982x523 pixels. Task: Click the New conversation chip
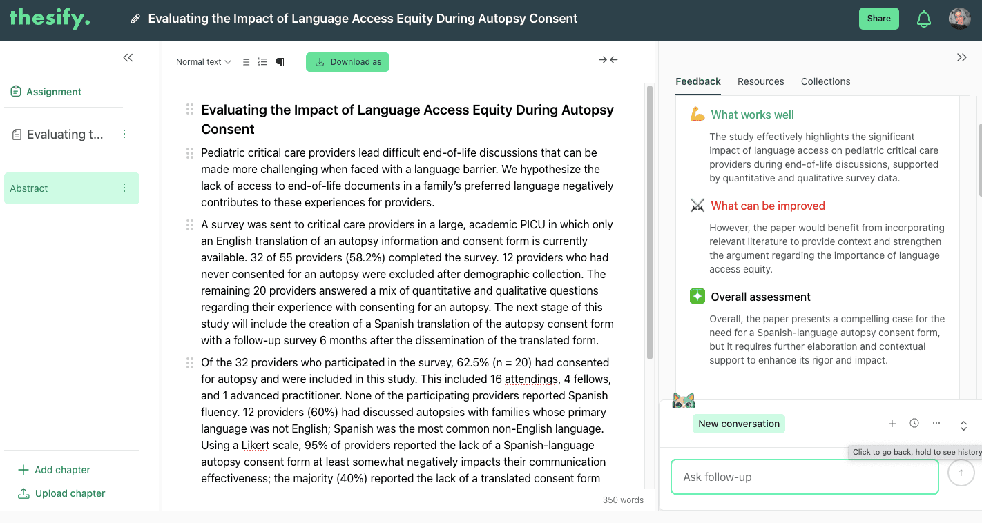click(x=739, y=424)
